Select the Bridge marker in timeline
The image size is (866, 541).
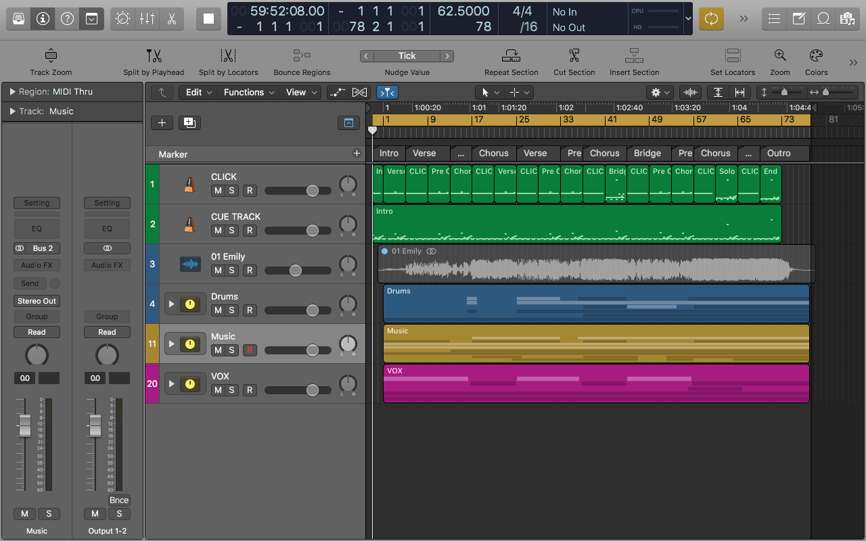point(647,154)
